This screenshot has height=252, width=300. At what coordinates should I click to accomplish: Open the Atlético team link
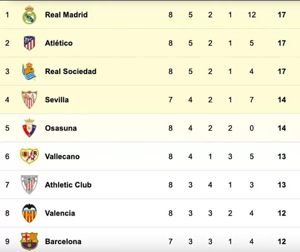[x=59, y=43]
